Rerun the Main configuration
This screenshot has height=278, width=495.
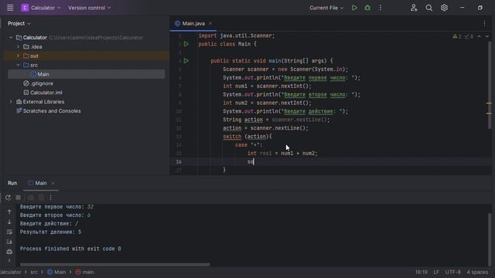point(9,198)
